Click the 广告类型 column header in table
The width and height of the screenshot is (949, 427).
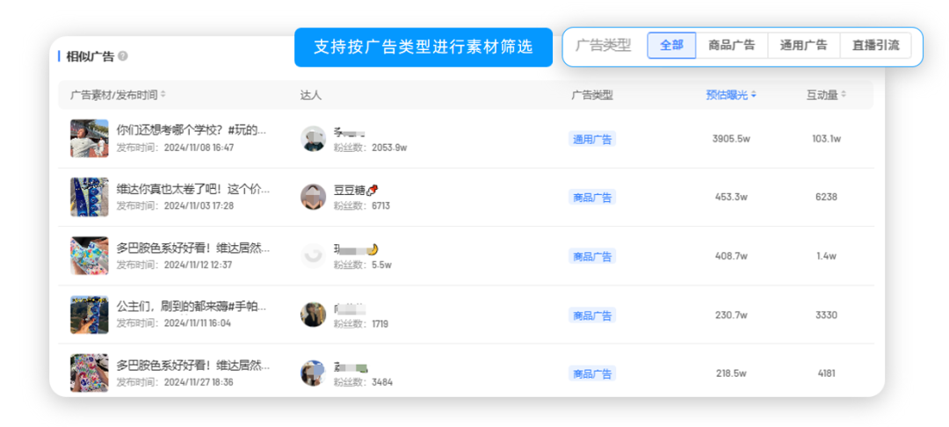point(592,95)
